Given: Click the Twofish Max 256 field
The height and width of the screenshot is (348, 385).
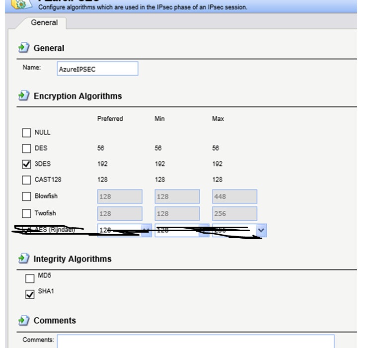Looking at the screenshot, I should pos(234,214).
